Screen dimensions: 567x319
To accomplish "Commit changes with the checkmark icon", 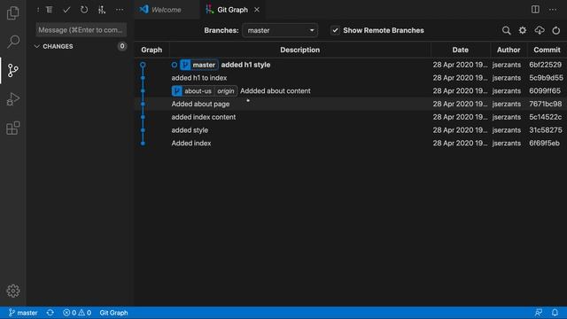I will [x=66, y=10].
